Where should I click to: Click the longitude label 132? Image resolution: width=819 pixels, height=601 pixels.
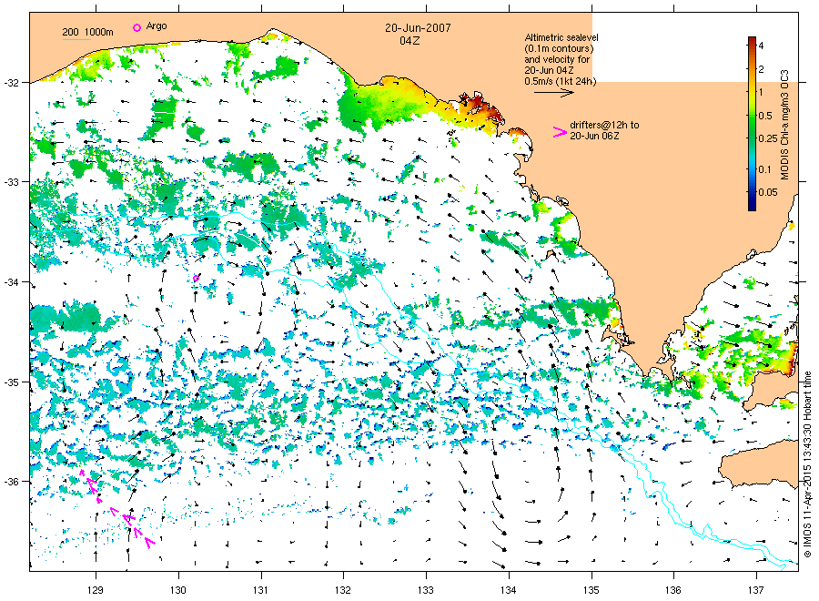(343, 590)
